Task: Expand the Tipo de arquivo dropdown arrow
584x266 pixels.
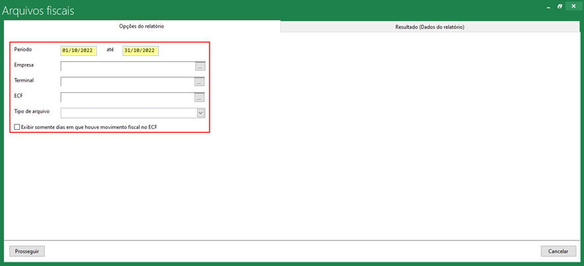Action: (x=200, y=113)
